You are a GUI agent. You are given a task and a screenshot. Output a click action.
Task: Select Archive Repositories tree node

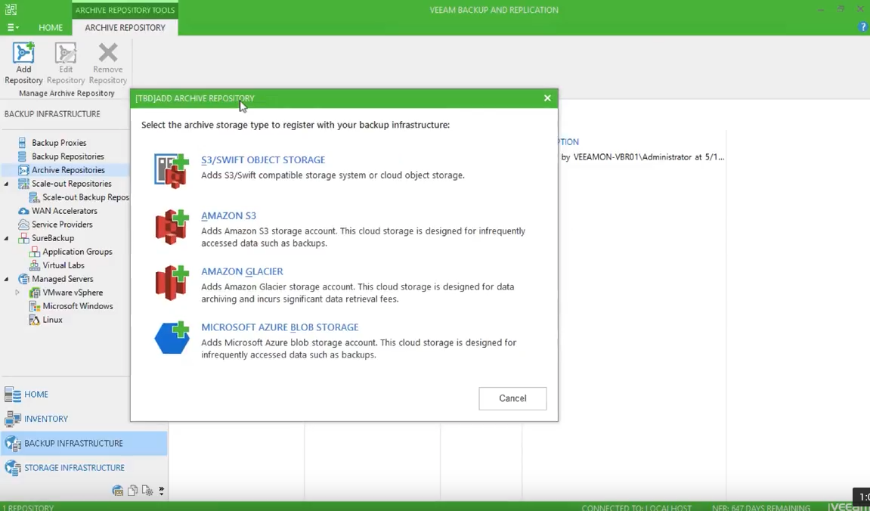tap(68, 170)
